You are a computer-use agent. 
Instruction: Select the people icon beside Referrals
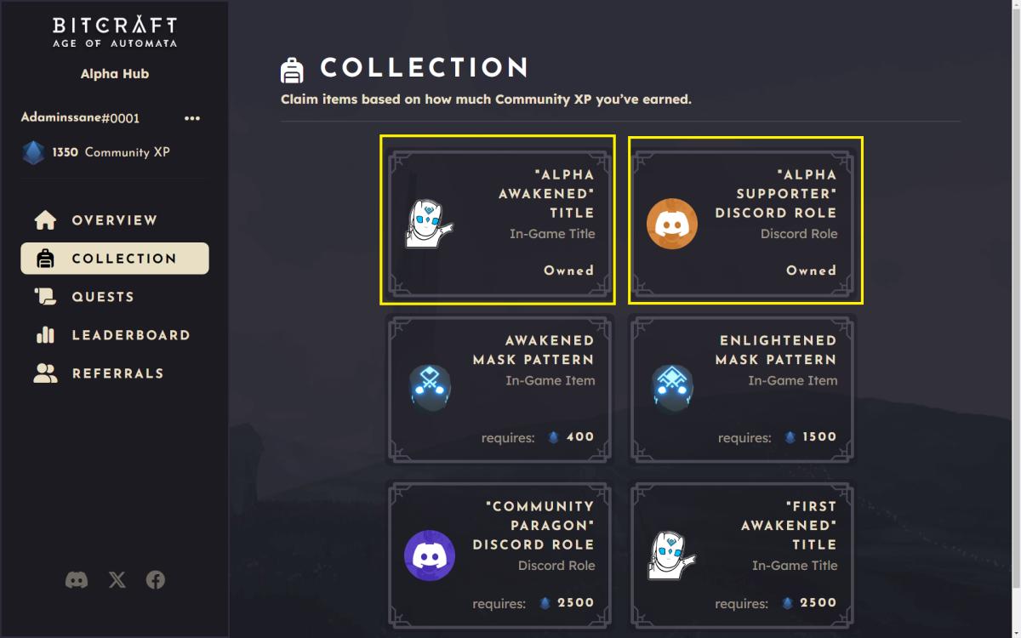[x=44, y=373]
